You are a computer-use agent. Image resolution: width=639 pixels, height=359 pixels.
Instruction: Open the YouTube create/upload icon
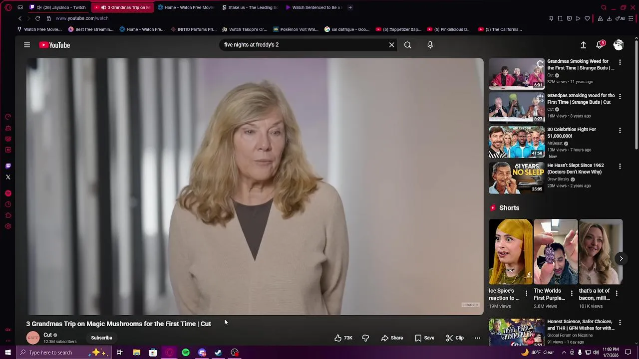(x=583, y=45)
